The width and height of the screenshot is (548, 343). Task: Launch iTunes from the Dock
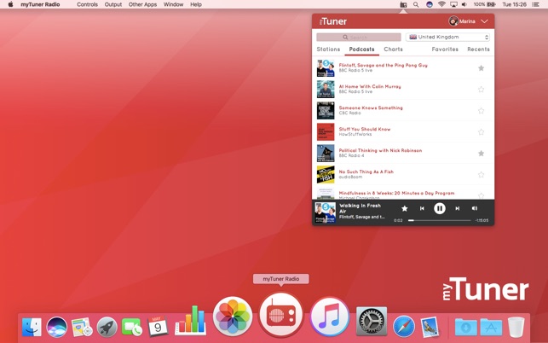point(329,318)
